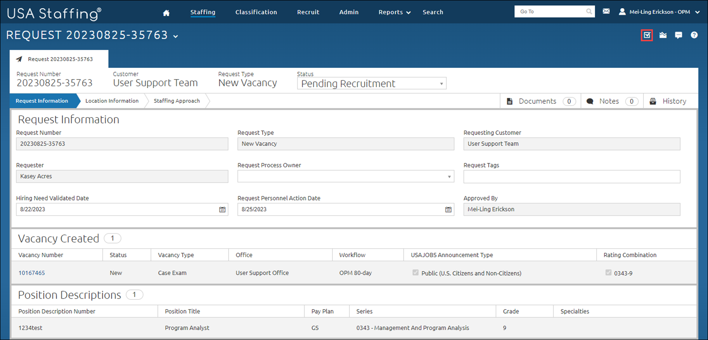Click the USA Staffing logo
Viewport: 708px width, 340px height.
(54, 14)
